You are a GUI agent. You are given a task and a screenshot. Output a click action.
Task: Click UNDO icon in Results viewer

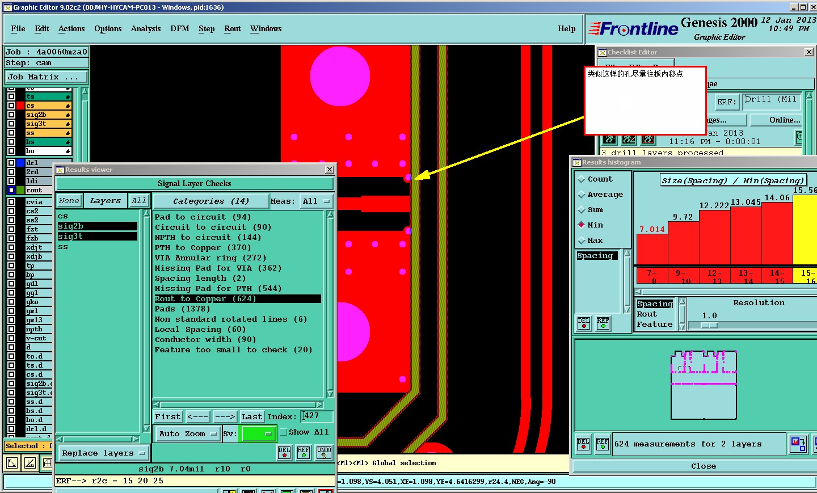coord(324,452)
